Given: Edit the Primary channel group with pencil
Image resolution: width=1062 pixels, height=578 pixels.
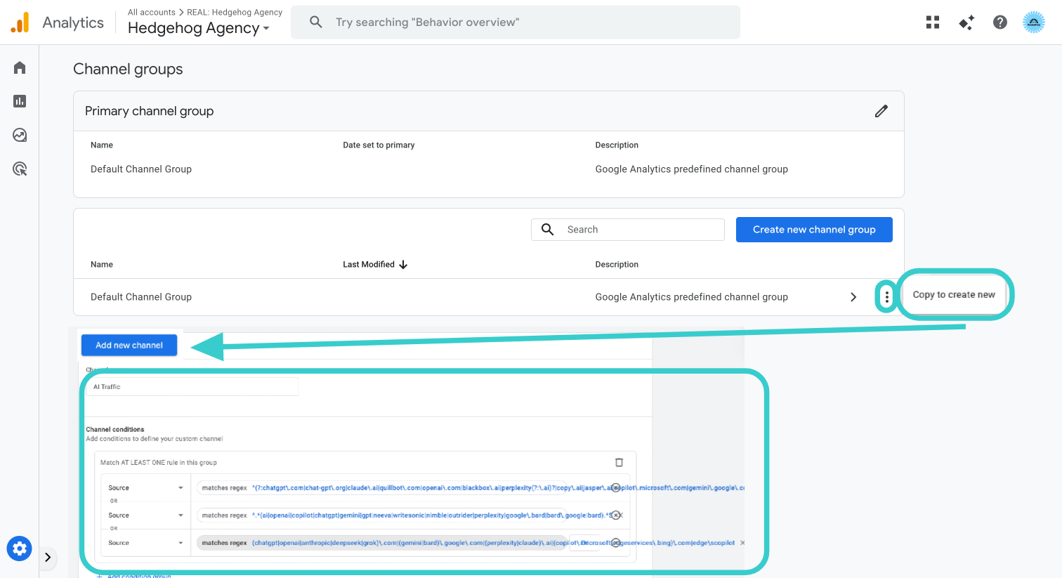Looking at the screenshot, I should point(881,111).
